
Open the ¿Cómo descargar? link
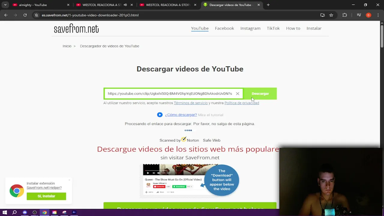pos(181,115)
